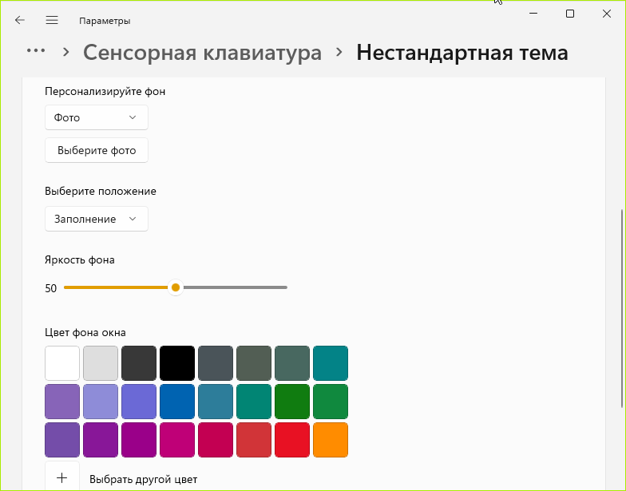Select the bright red color swatch
The image size is (626, 491).
(292, 440)
